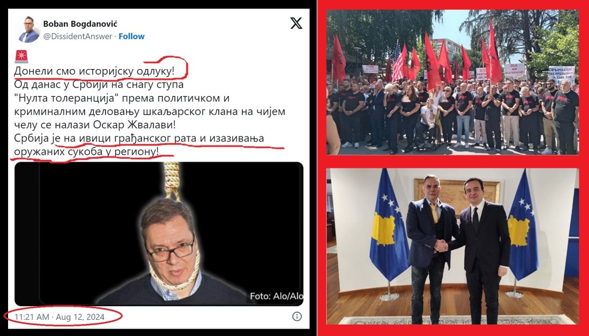Follow the @DissidentAnswer account
Screen dimensions: 589x336
tap(132, 36)
